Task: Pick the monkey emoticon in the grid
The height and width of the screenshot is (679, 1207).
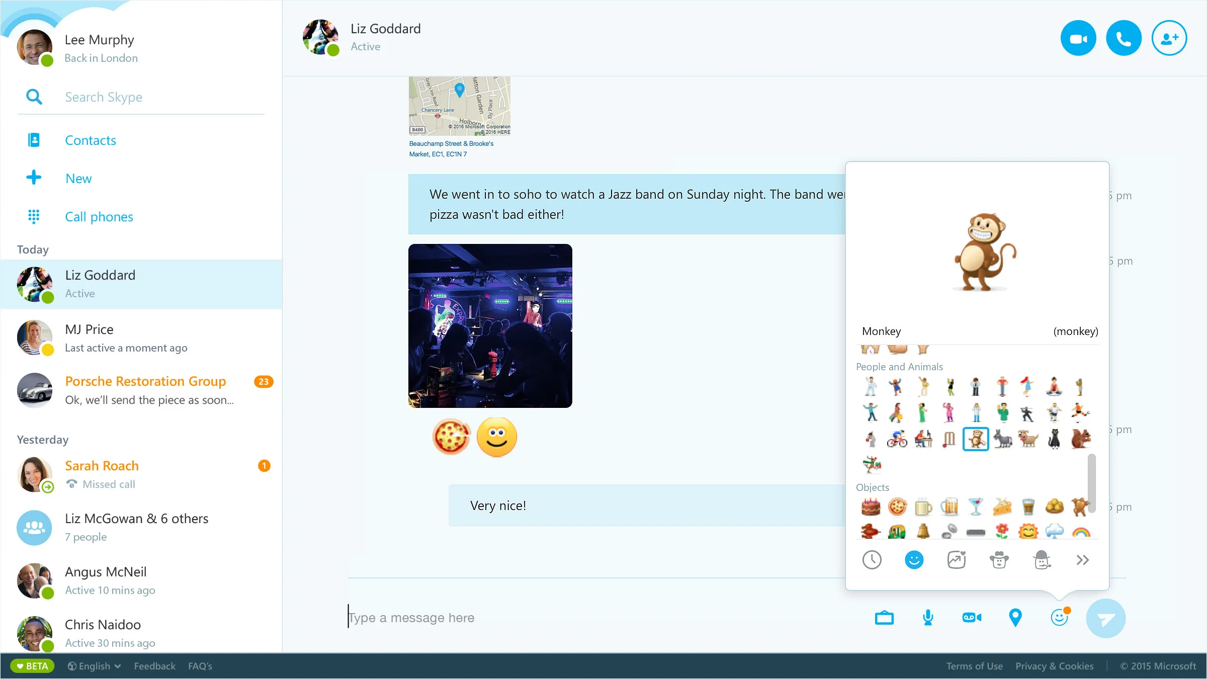Action: 976,439
